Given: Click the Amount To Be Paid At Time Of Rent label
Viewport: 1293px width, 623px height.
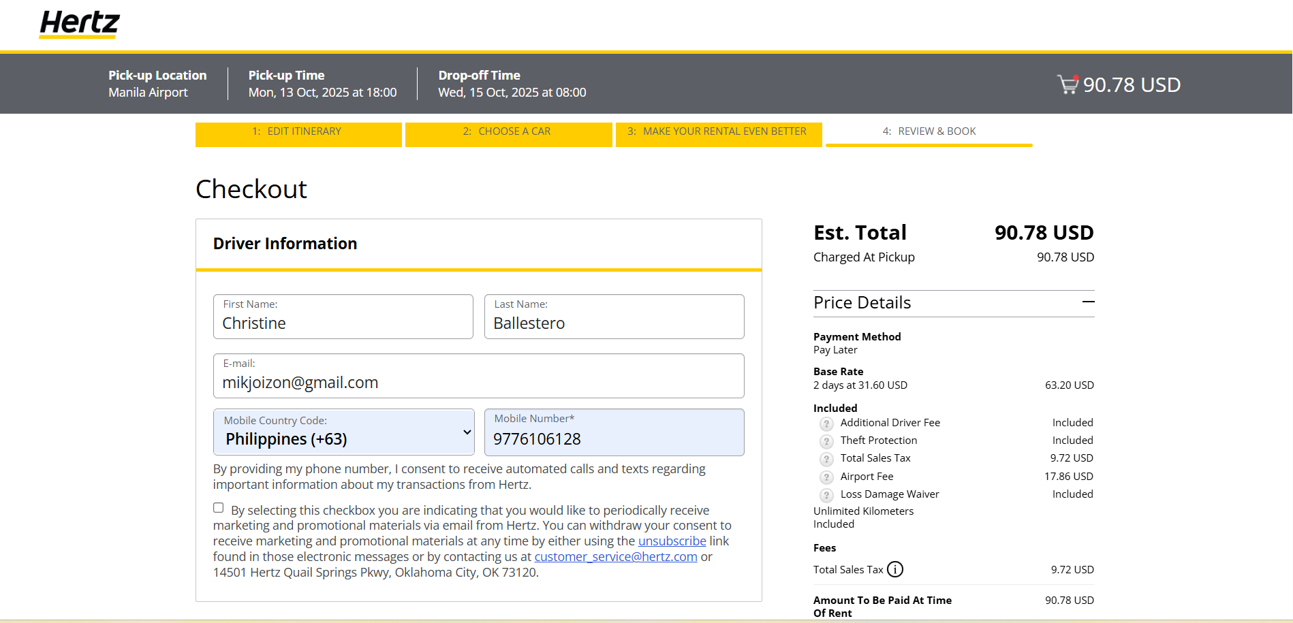Looking at the screenshot, I should pos(882,607).
